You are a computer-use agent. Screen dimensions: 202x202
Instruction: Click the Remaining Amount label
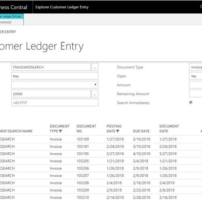pos(133,94)
